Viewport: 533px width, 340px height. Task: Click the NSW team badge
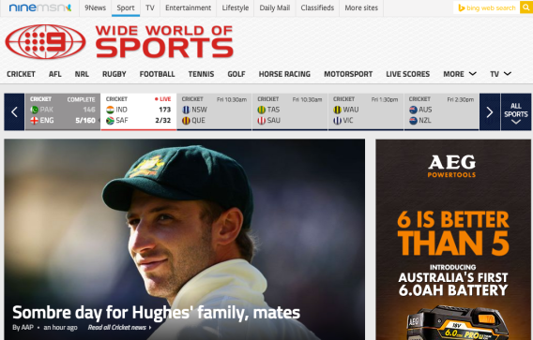click(x=186, y=110)
